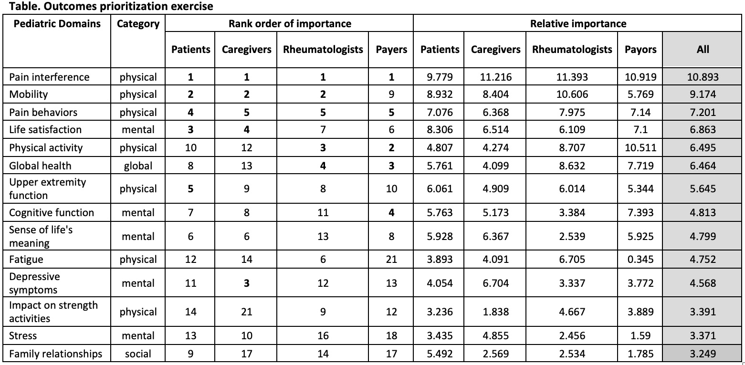Select the Rank order of importance header

[289, 24]
